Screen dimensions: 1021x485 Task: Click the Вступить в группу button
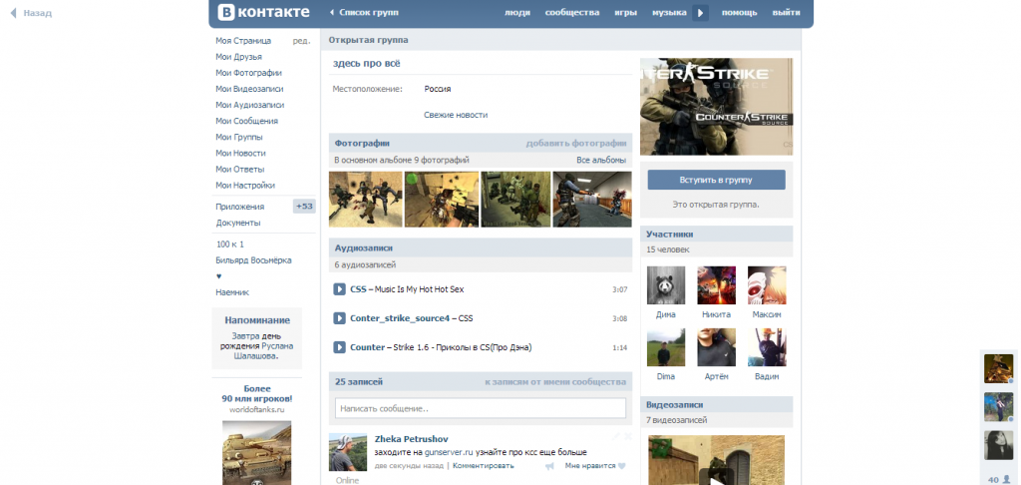pyautogui.click(x=716, y=180)
